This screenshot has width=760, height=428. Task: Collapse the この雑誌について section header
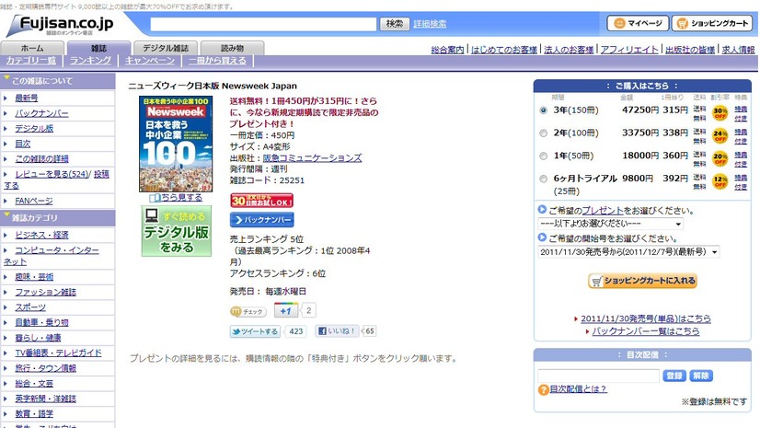[58, 81]
